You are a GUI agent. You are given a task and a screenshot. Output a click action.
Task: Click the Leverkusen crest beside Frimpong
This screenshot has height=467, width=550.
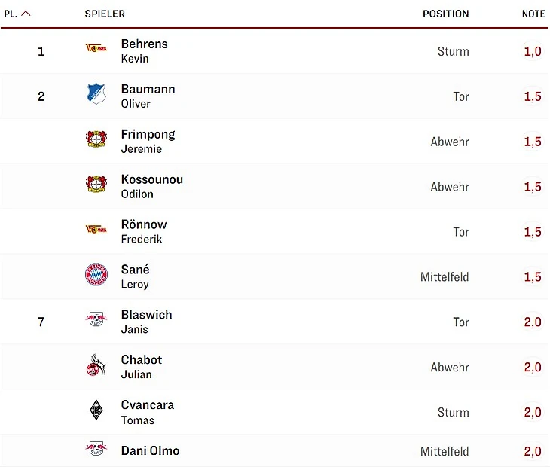click(x=96, y=140)
